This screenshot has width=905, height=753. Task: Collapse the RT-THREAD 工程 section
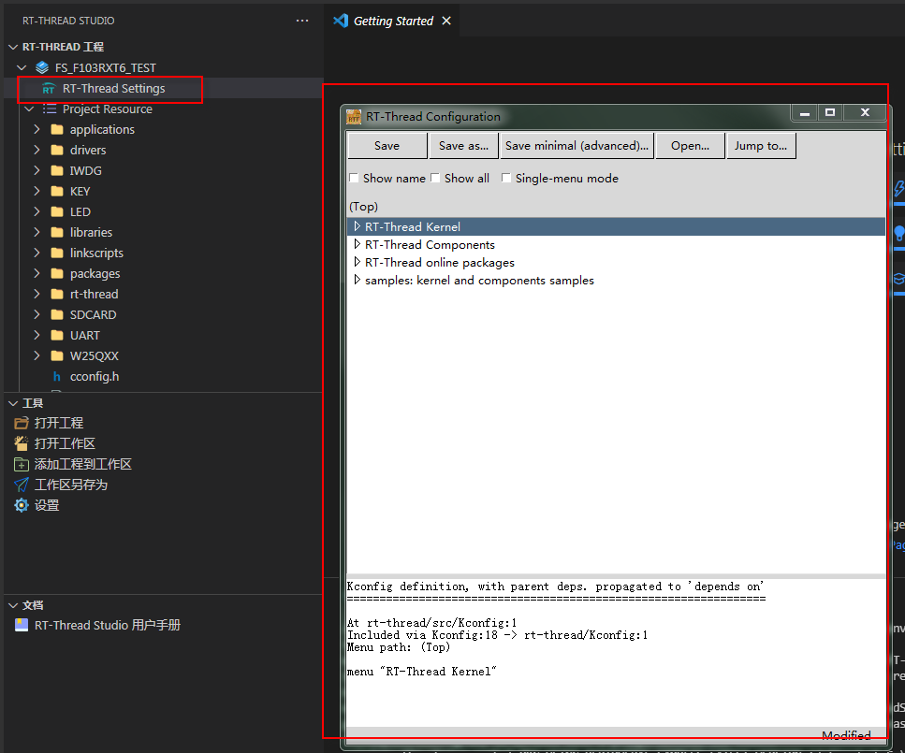[x=13, y=47]
